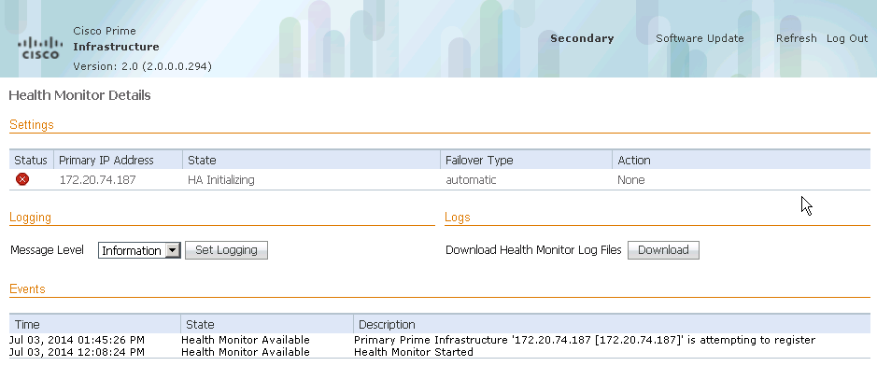Click the attempting to register event description

click(x=585, y=340)
